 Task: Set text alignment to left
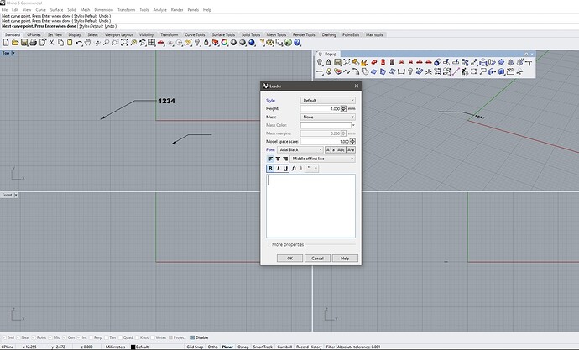click(x=270, y=159)
